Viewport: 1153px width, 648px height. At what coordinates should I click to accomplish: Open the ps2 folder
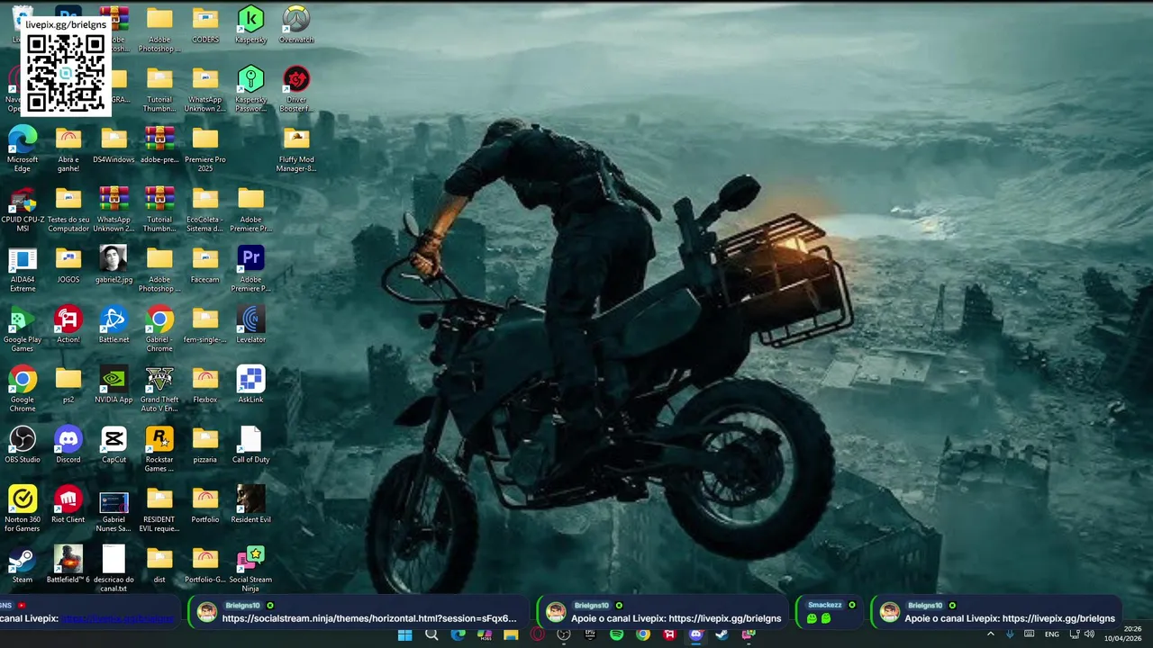68,384
